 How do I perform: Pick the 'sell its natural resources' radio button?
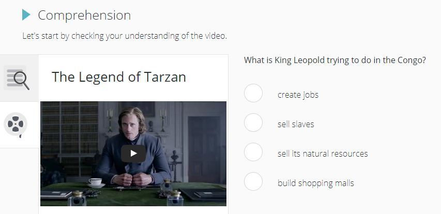pyautogui.click(x=253, y=152)
